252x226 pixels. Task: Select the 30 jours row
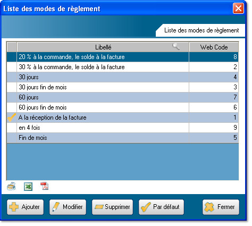point(122,77)
